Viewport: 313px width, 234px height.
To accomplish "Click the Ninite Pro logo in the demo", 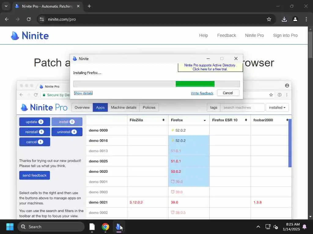I will 44,108.
